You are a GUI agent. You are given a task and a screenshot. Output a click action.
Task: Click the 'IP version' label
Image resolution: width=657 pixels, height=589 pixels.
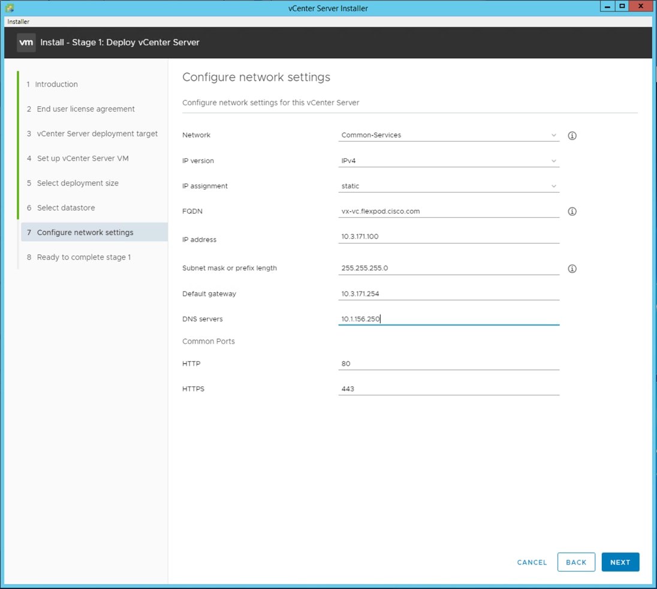pyautogui.click(x=198, y=161)
